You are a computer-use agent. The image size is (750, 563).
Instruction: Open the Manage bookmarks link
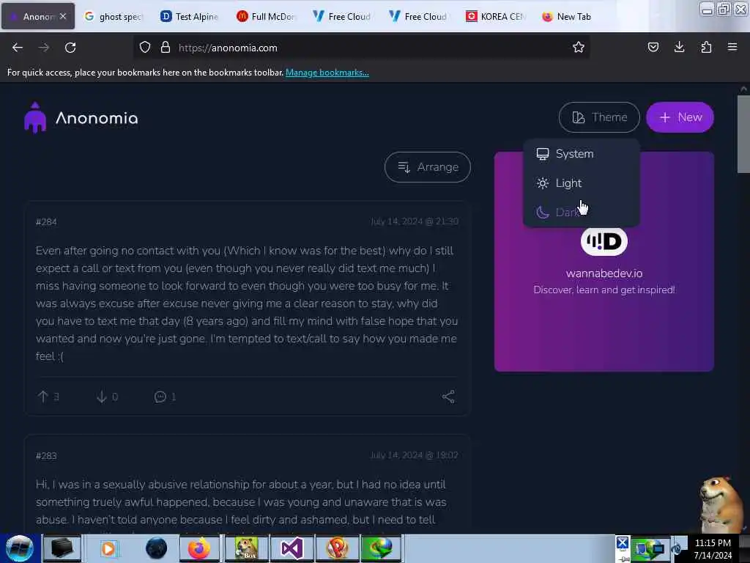tap(327, 73)
